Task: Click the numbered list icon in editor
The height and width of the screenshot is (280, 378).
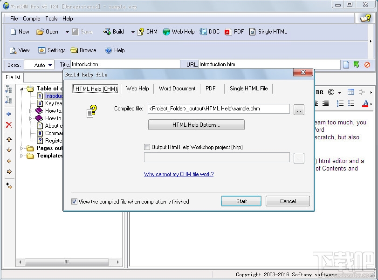Action: click(x=340, y=103)
